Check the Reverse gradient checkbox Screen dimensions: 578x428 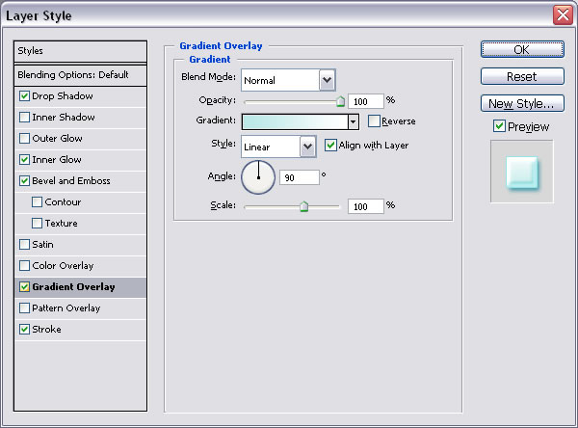click(x=374, y=121)
